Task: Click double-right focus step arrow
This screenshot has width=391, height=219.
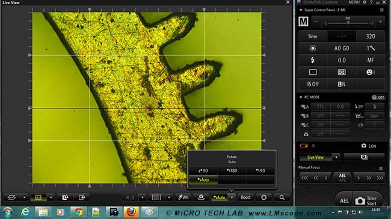Action: [x=369, y=178]
